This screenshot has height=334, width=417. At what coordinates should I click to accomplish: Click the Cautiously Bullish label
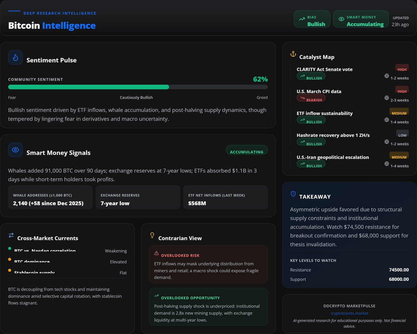(136, 97)
